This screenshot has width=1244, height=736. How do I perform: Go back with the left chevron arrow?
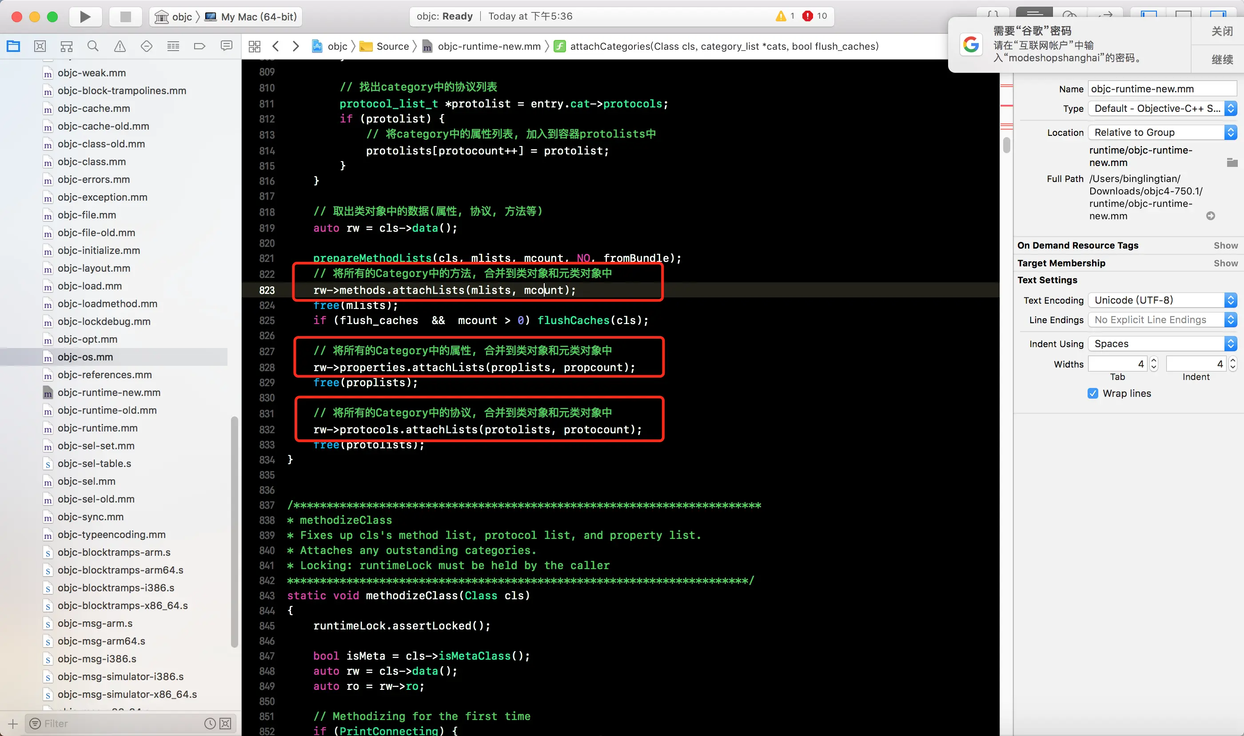[276, 46]
